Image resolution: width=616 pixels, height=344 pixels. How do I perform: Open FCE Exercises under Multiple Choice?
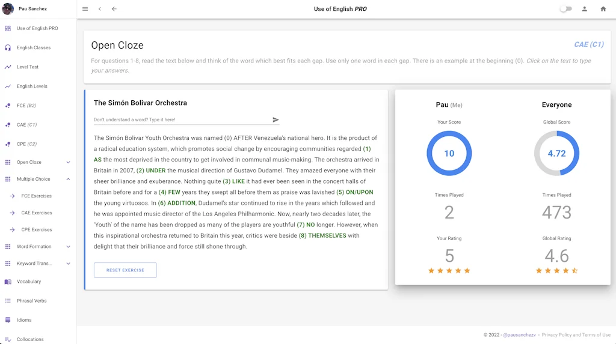(36, 196)
